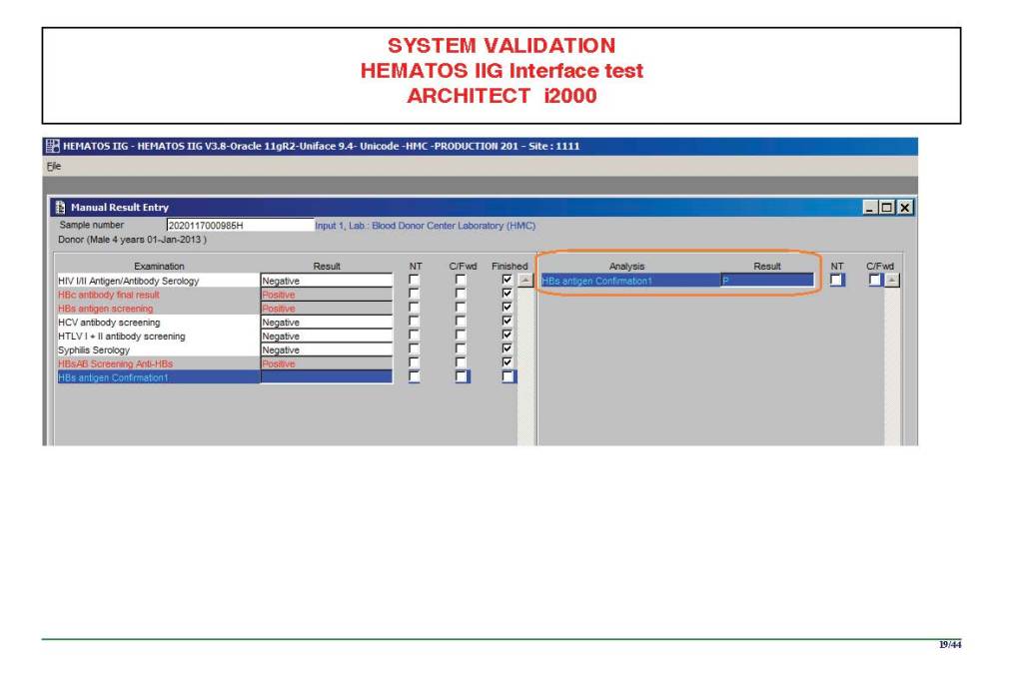Uncheck Finished for HCV antibody screening
Screen dimensions: 1023x686
(x=509, y=323)
